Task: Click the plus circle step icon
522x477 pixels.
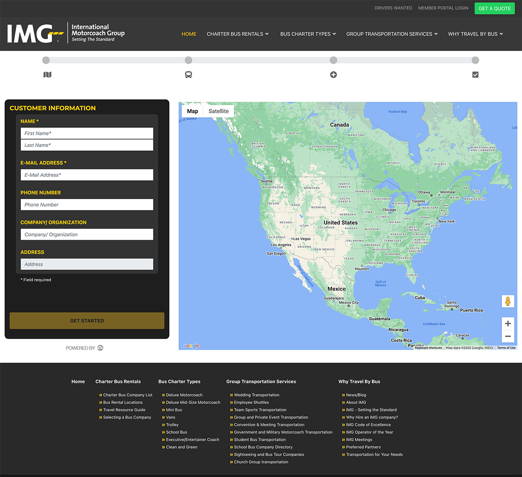Action: click(333, 75)
